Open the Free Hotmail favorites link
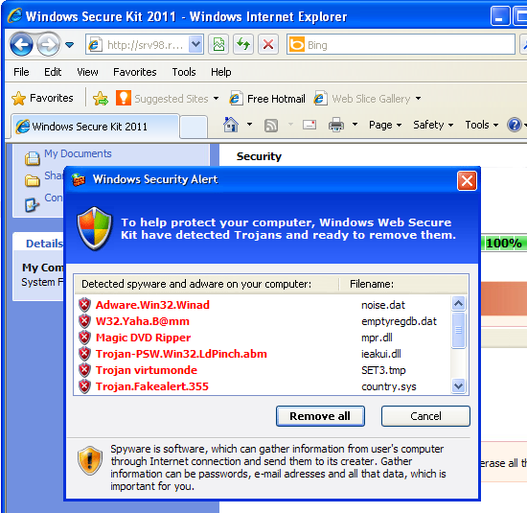 click(267, 98)
